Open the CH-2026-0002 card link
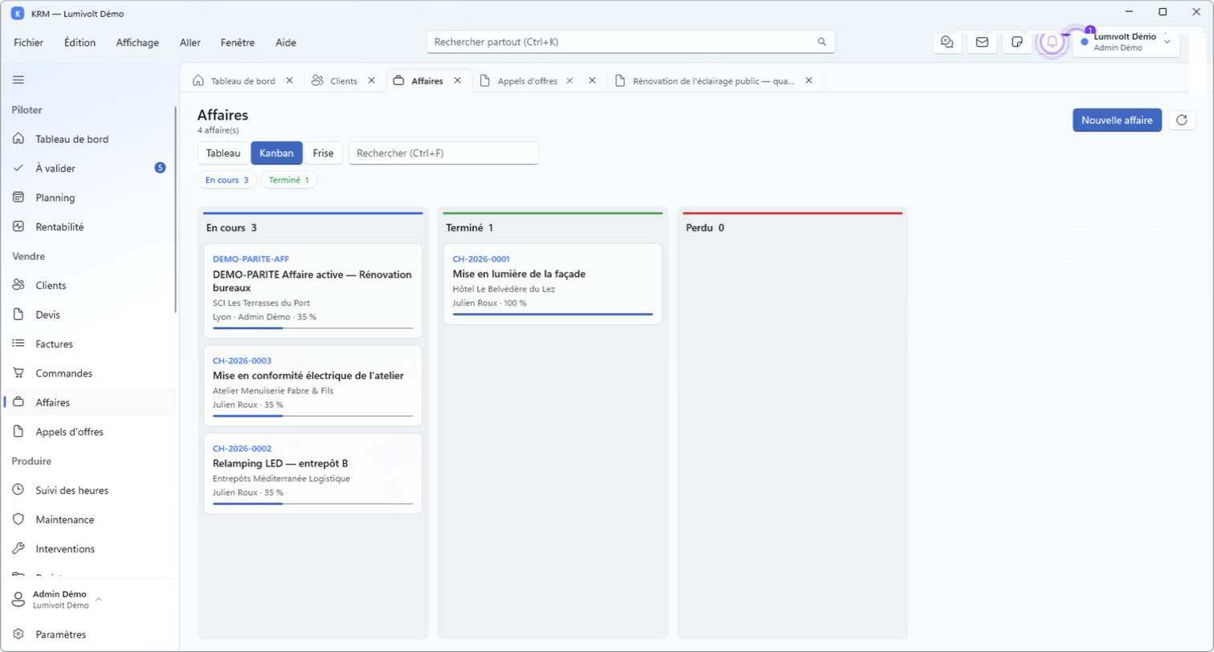1214x652 pixels. point(242,448)
